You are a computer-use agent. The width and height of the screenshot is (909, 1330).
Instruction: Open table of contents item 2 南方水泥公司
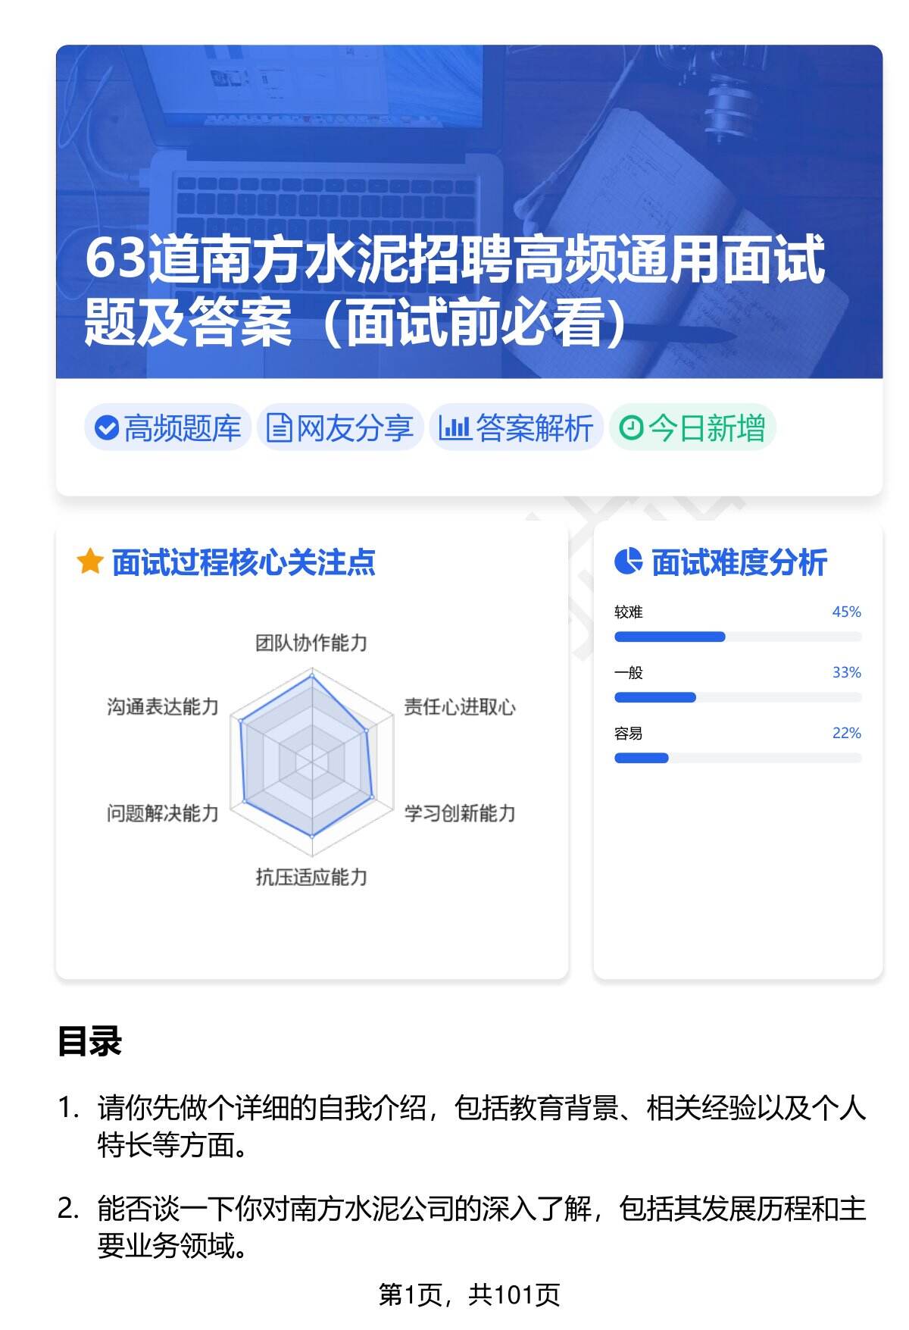coord(480,1226)
